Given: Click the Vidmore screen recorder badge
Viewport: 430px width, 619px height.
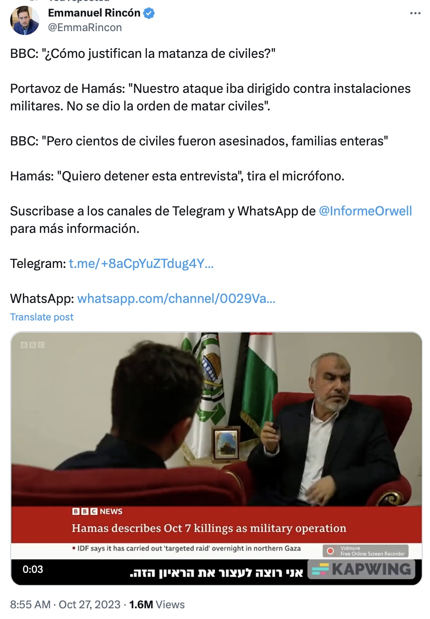Looking at the screenshot, I should 365,550.
